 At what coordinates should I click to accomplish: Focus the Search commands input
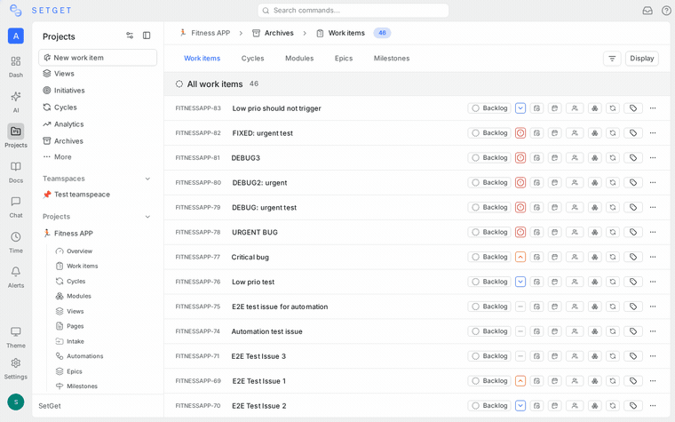pyautogui.click(x=353, y=11)
